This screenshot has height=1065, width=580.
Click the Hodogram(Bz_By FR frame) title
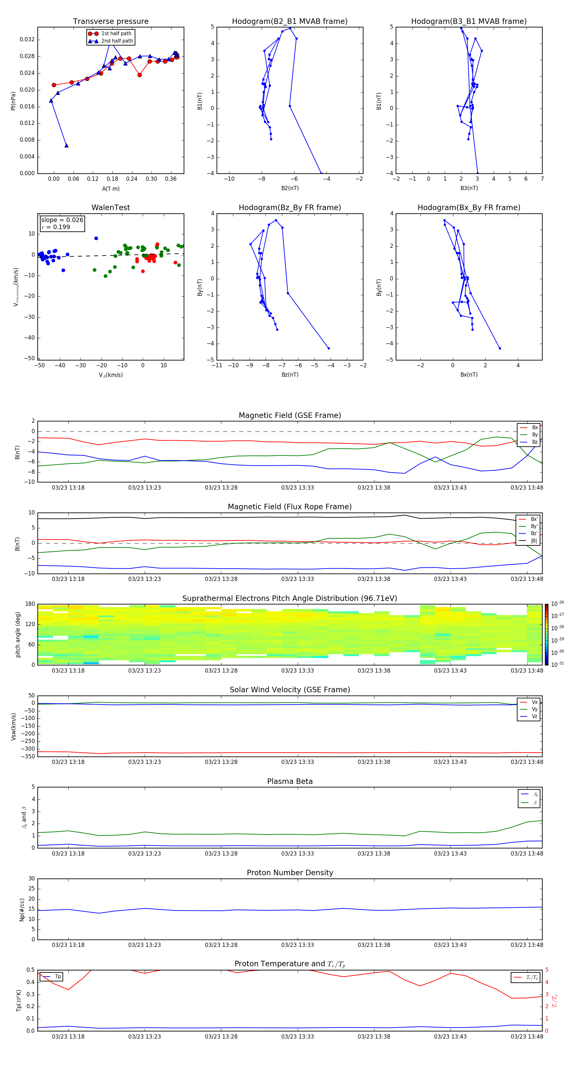pyautogui.click(x=290, y=208)
